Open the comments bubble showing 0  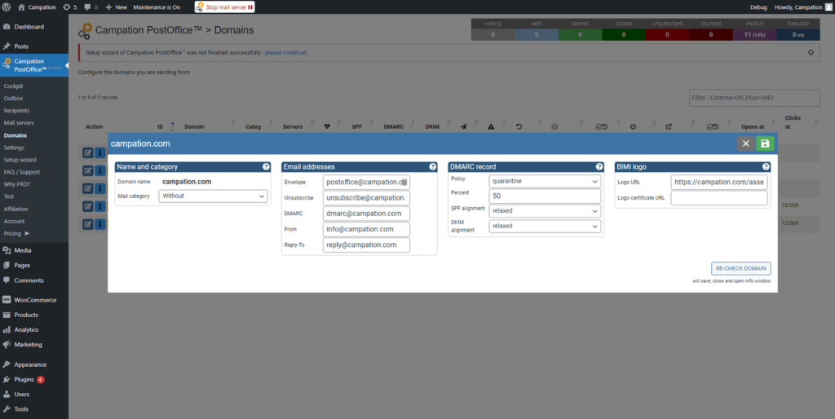click(91, 7)
